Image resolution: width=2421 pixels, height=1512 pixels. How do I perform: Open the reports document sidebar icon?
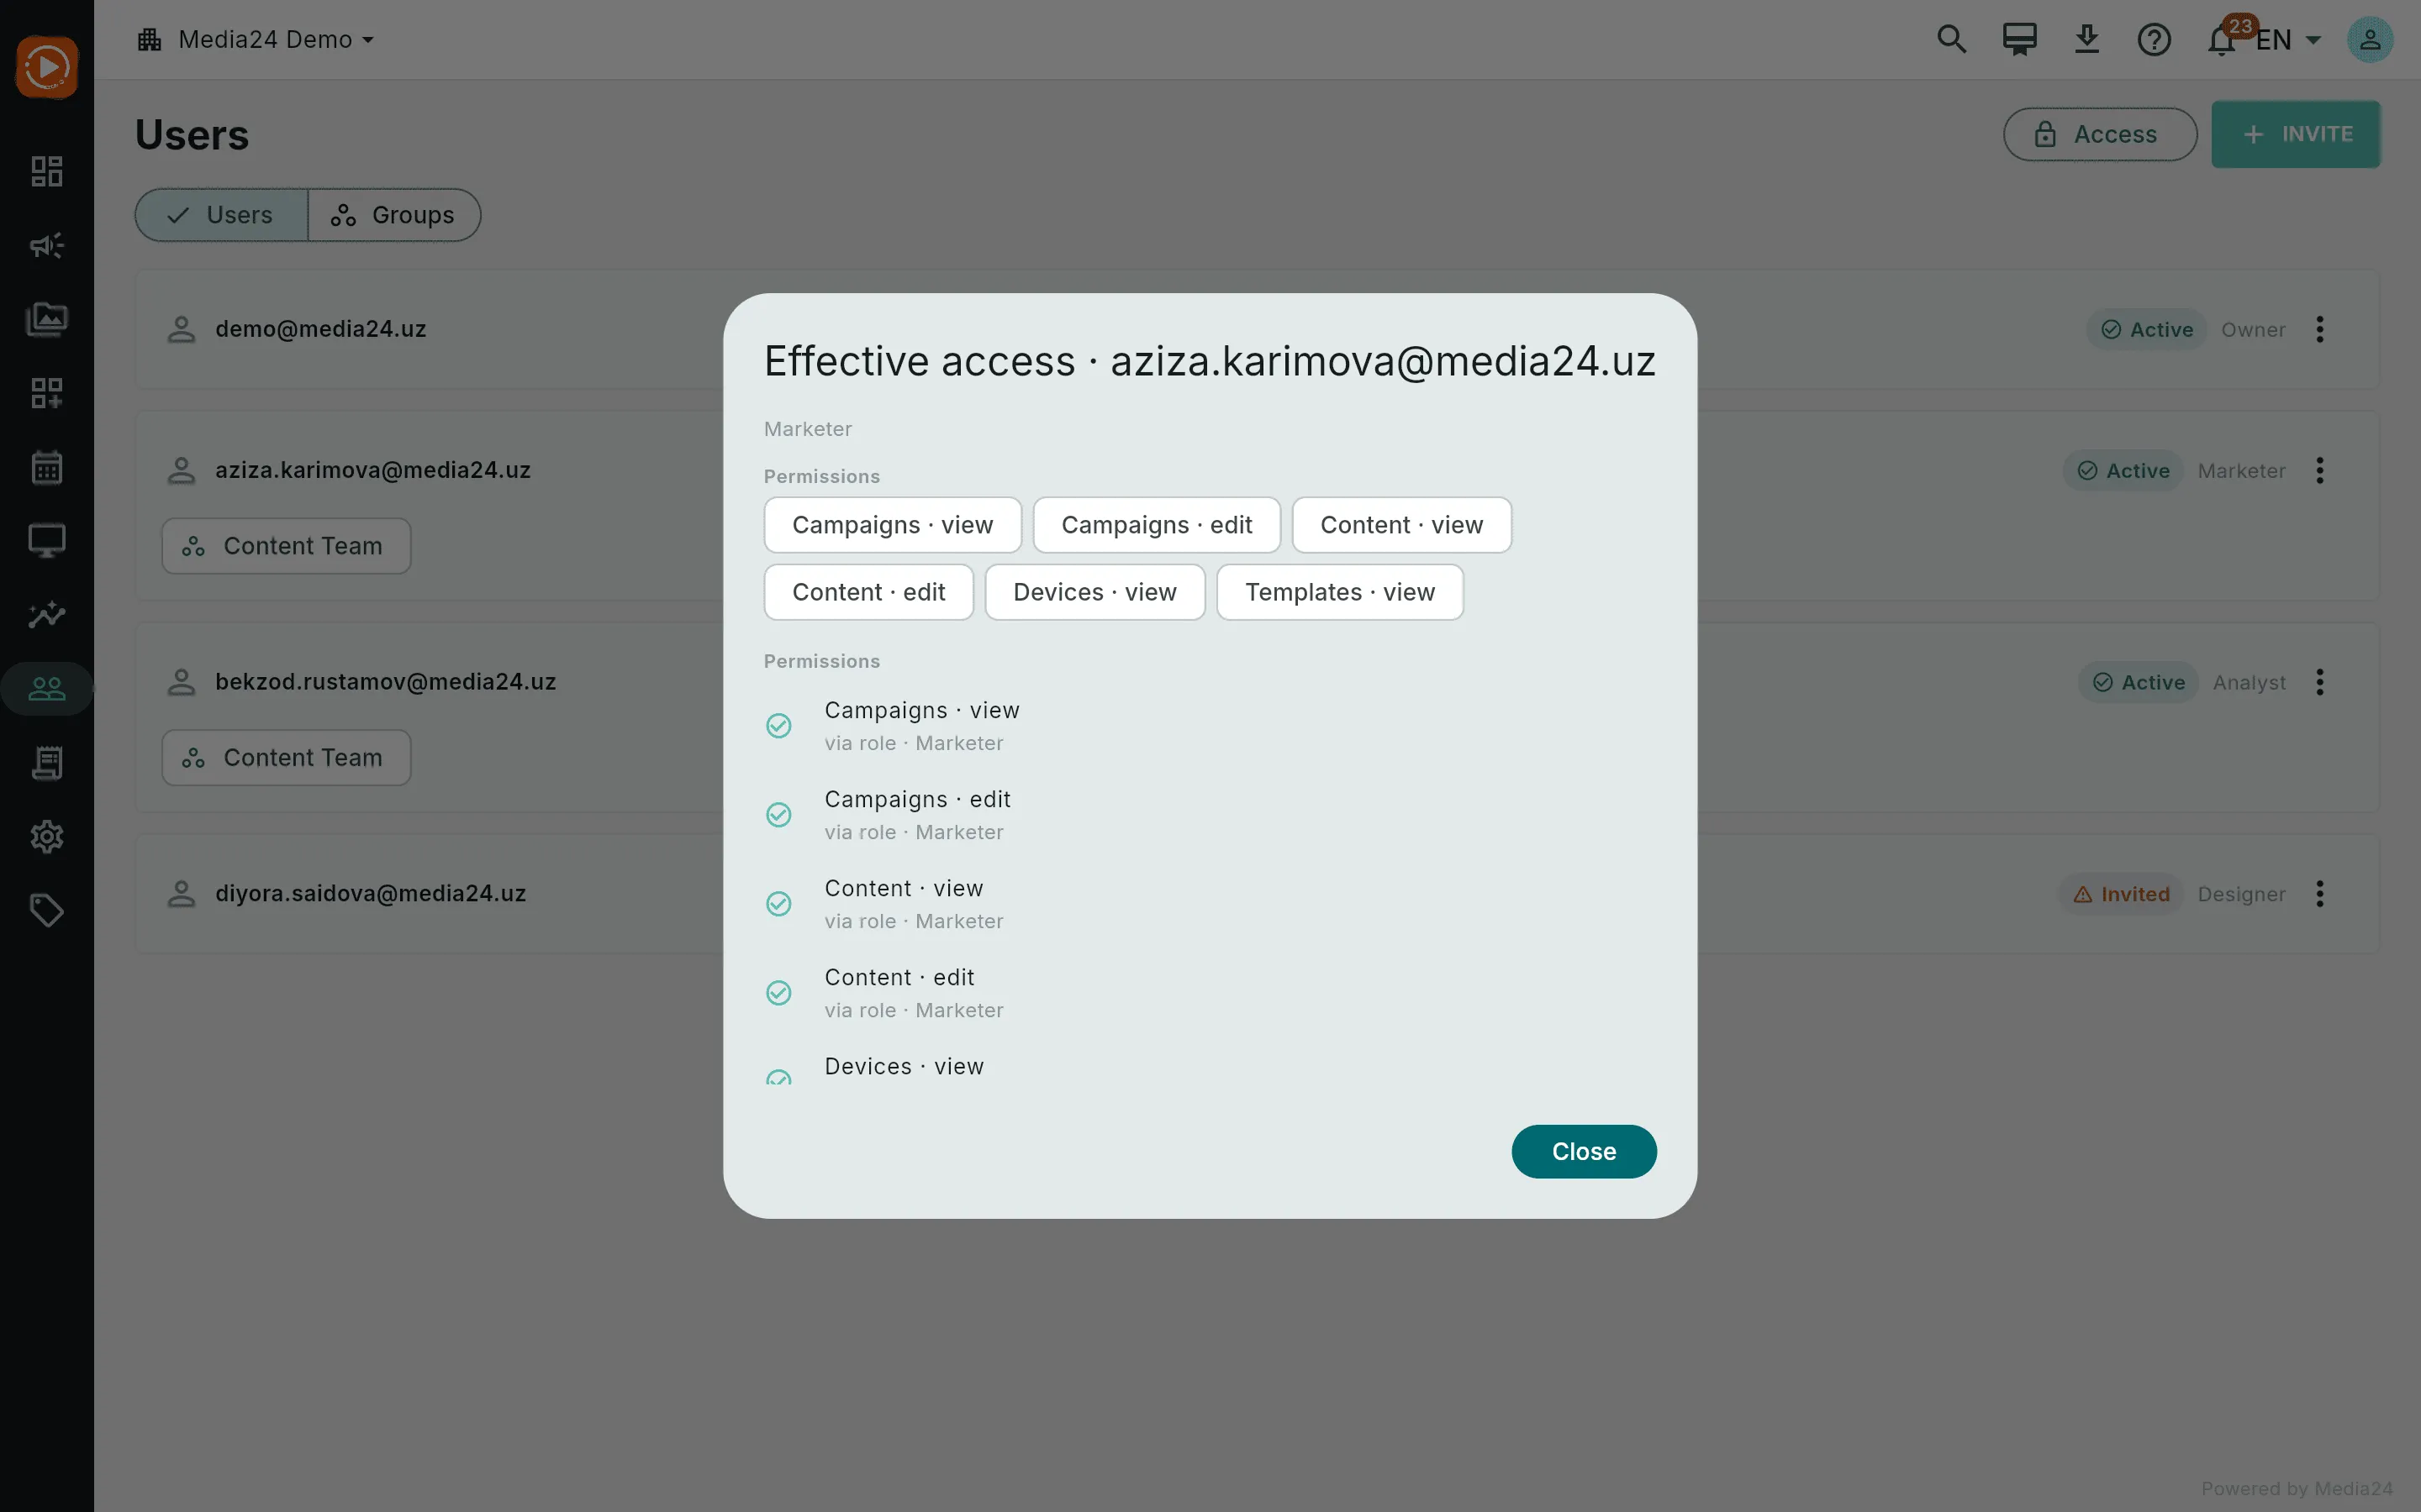point(47,763)
